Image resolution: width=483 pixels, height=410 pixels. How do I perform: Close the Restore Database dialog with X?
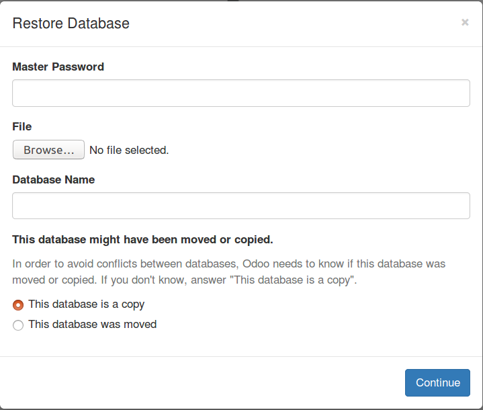click(x=465, y=22)
